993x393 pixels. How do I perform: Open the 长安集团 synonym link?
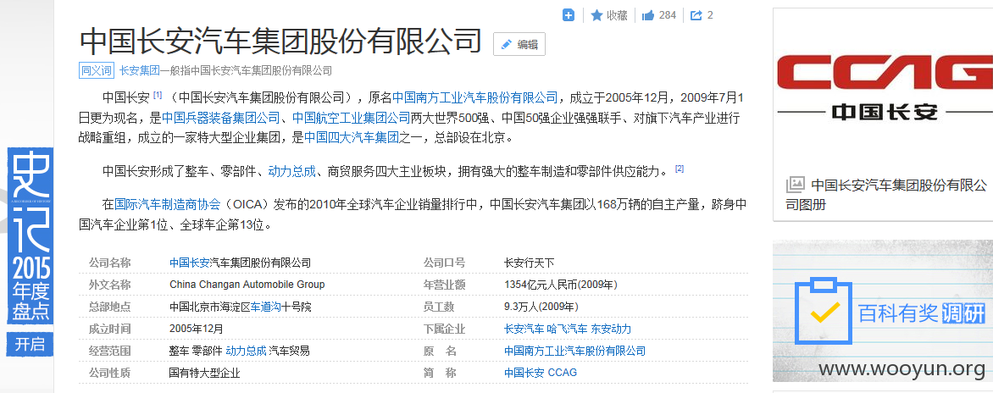pyautogui.click(x=139, y=70)
